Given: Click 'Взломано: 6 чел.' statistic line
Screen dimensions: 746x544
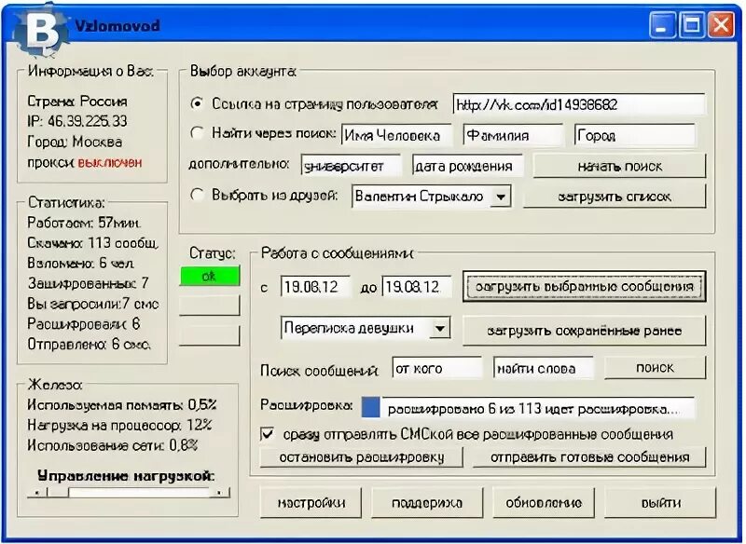Looking at the screenshot, I should [x=80, y=264].
